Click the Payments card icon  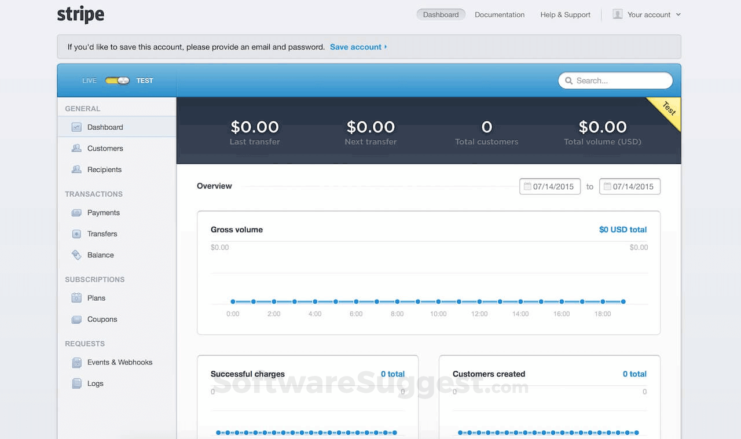(x=76, y=212)
